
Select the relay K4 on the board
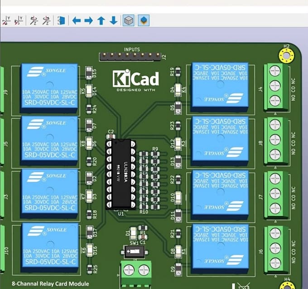[220, 87]
